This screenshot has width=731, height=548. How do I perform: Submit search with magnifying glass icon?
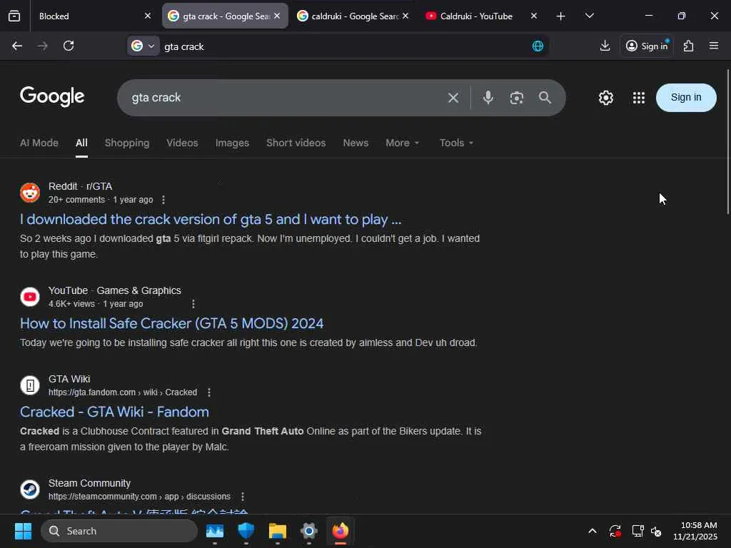[x=545, y=98]
